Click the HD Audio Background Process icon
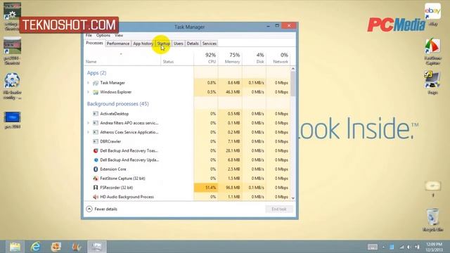Image resolution: width=450 pixels, height=253 pixels. 96,197
